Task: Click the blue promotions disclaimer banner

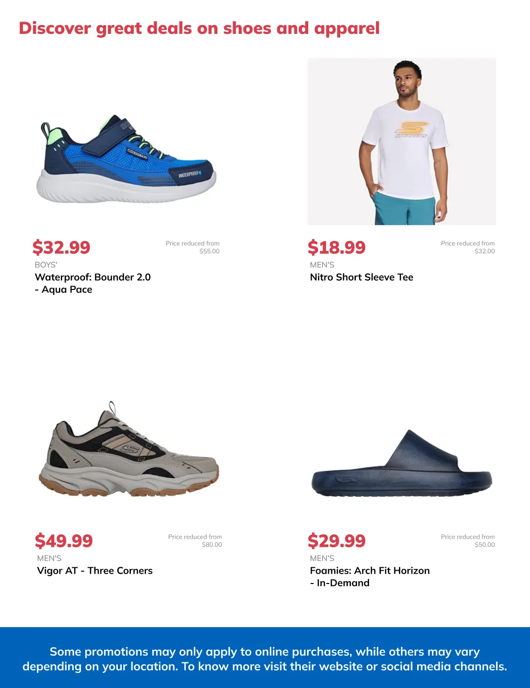Action: tap(265, 658)
